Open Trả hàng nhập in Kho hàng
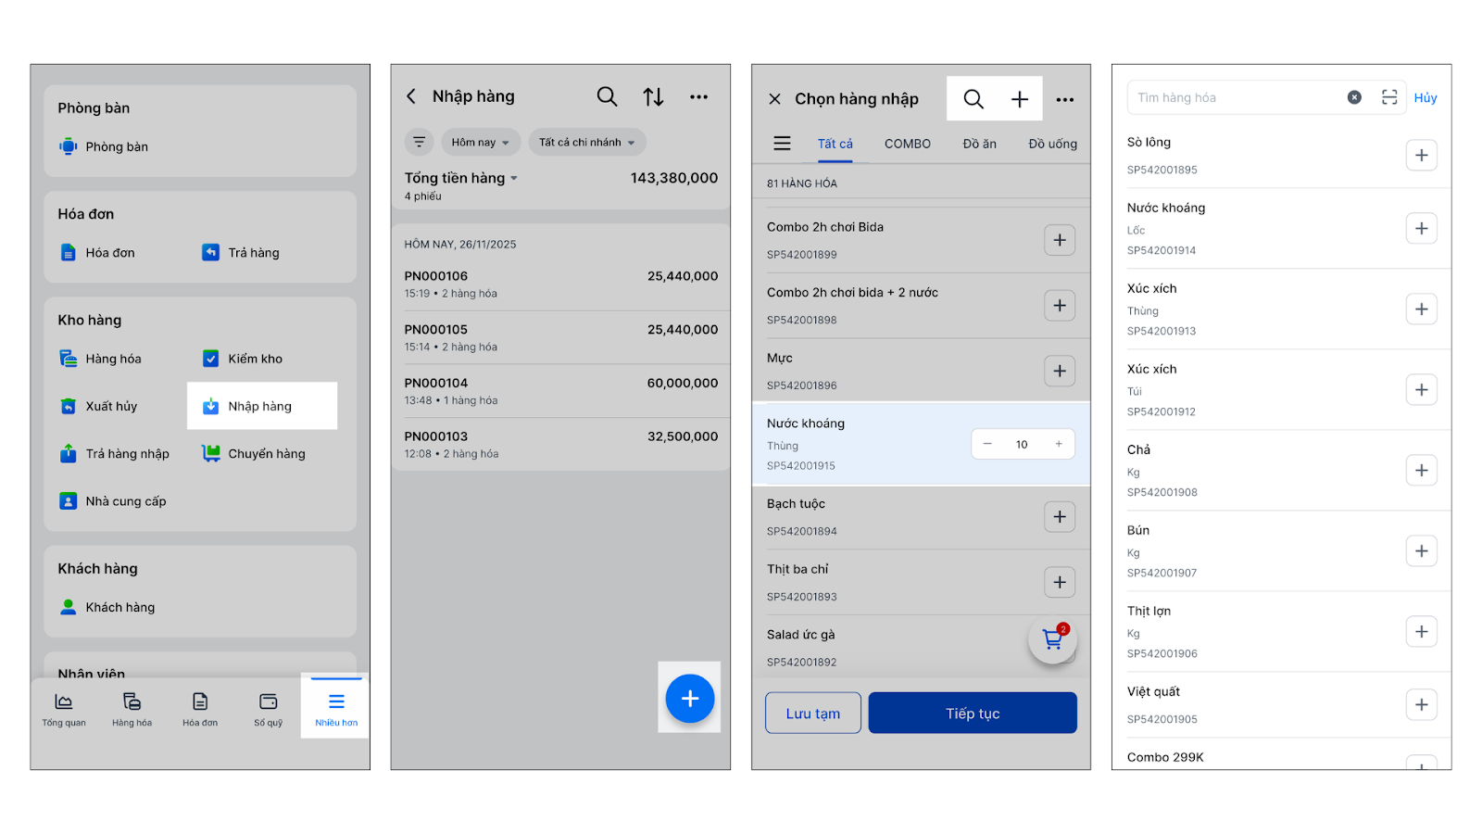 click(114, 454)
